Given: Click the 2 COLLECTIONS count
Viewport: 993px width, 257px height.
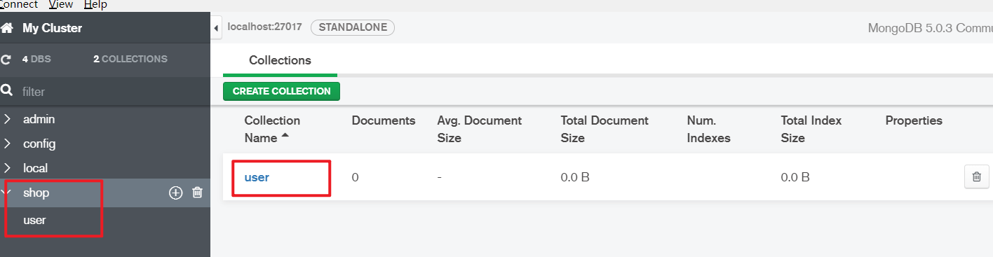Looking at the screenshot, I should (x=130, y=60).
